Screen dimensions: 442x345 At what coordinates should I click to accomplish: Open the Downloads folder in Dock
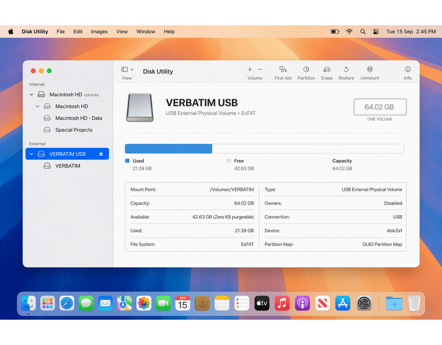pos(394,303)
